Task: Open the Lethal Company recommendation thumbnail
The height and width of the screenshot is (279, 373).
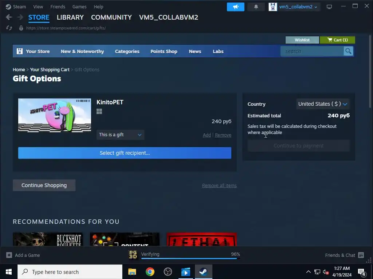Action: [202, 239]
